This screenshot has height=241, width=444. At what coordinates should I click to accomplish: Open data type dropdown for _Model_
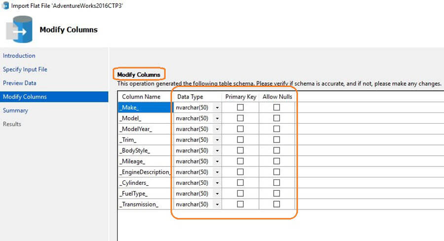click(x=217, y=118)
